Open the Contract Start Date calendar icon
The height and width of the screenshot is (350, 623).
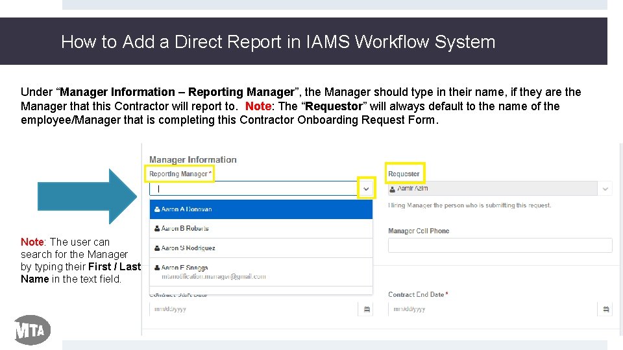click(367, 309)
